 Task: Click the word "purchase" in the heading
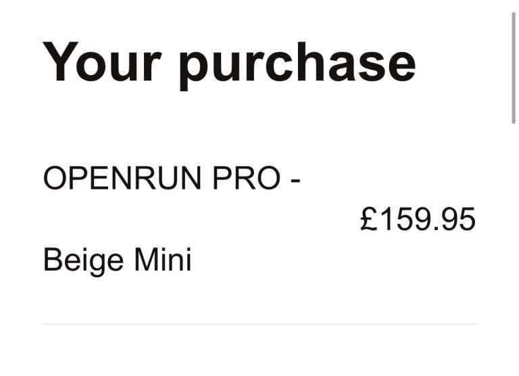[x=297, y=64]
